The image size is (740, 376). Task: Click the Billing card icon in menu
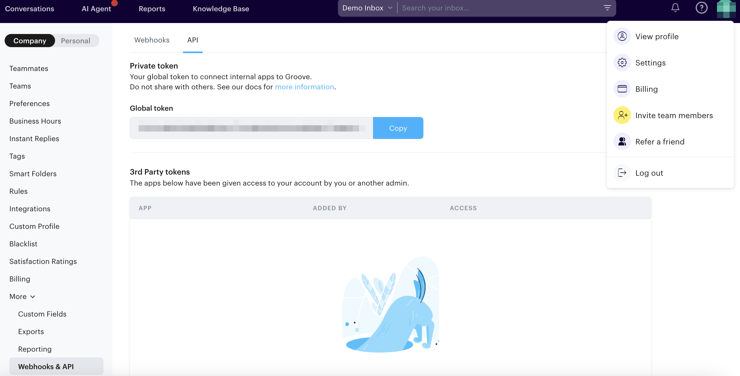pos(622,89)
